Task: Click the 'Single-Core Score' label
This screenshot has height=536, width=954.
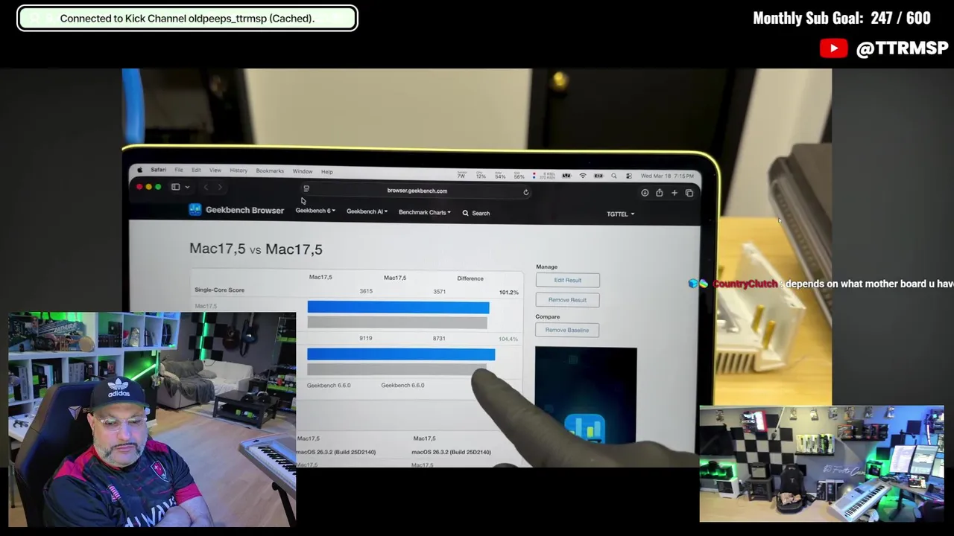Action: point(219,290)
